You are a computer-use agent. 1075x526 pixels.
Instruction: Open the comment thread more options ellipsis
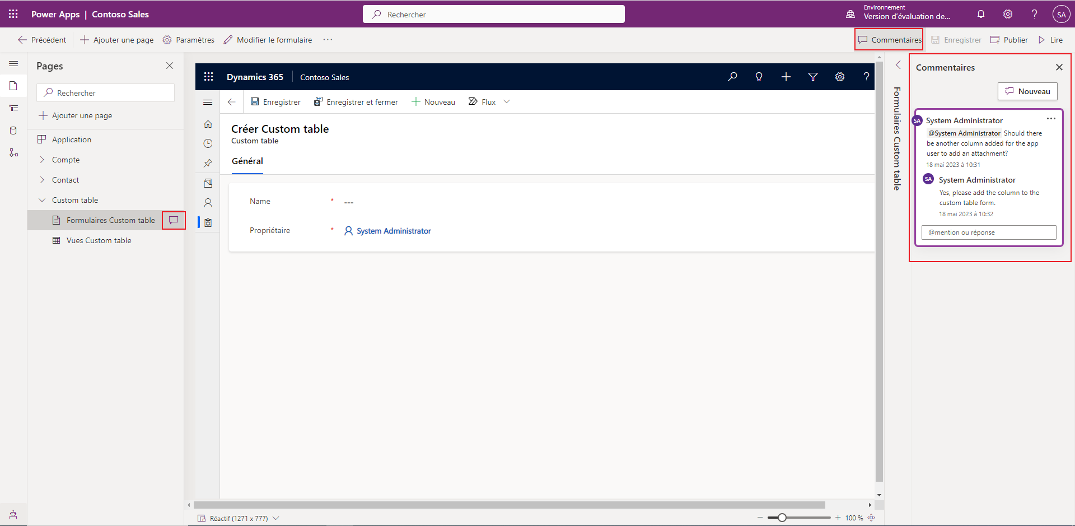click(1051, 119)
